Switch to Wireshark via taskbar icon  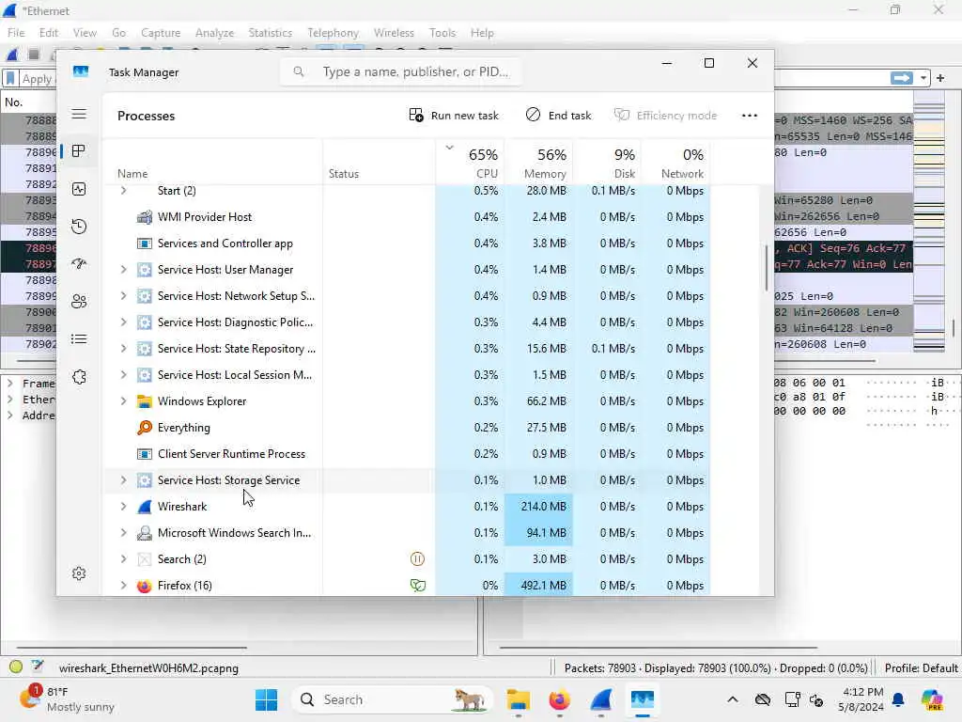(601, 699)
